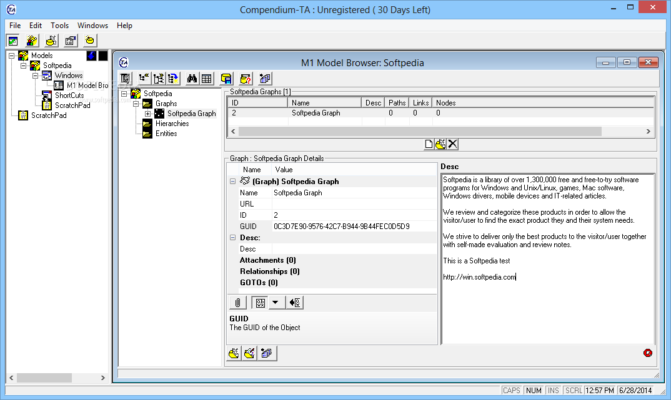The image size is (671, 400).
Task: Click the GOTOs (0) row
Action: click(337, 283)
